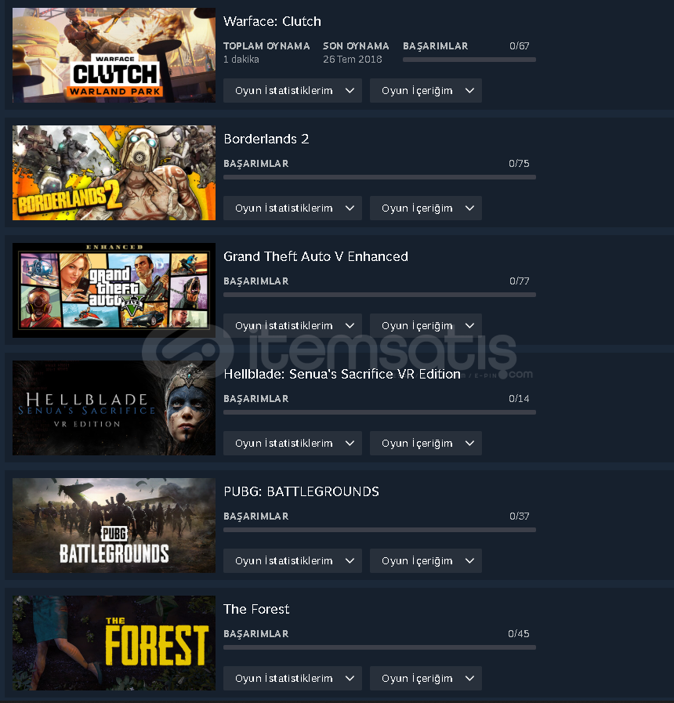Expand Oyun İçeriğim for Warface: Clutch
Screen dimensions: 674x703
[x=426, y=91]
